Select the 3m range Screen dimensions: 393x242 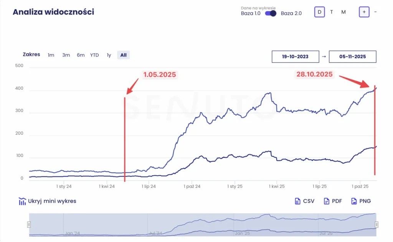coord(66,55)
